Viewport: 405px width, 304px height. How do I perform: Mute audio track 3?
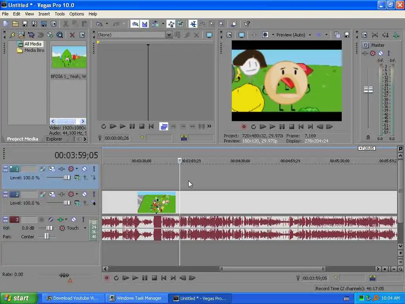tap(74, 219)
